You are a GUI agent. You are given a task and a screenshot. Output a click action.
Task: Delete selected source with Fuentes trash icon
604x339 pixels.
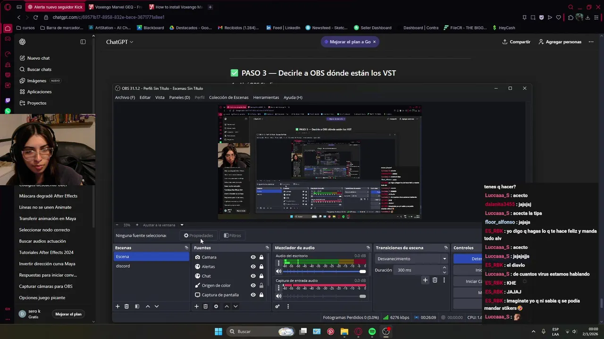[205, 307]
